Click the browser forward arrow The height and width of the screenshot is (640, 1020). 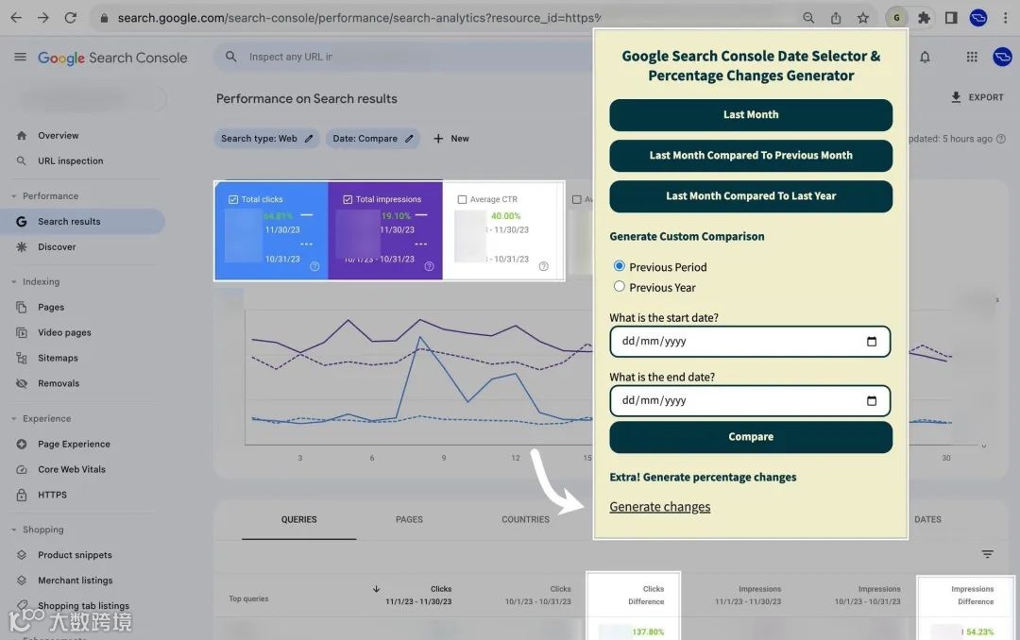point(42,18)
